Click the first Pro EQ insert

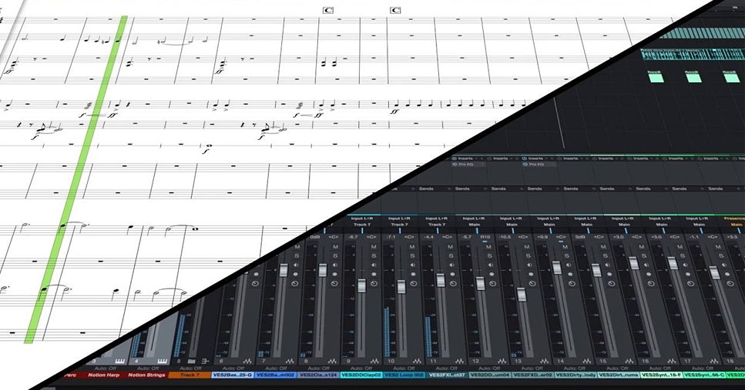(465, 165)
